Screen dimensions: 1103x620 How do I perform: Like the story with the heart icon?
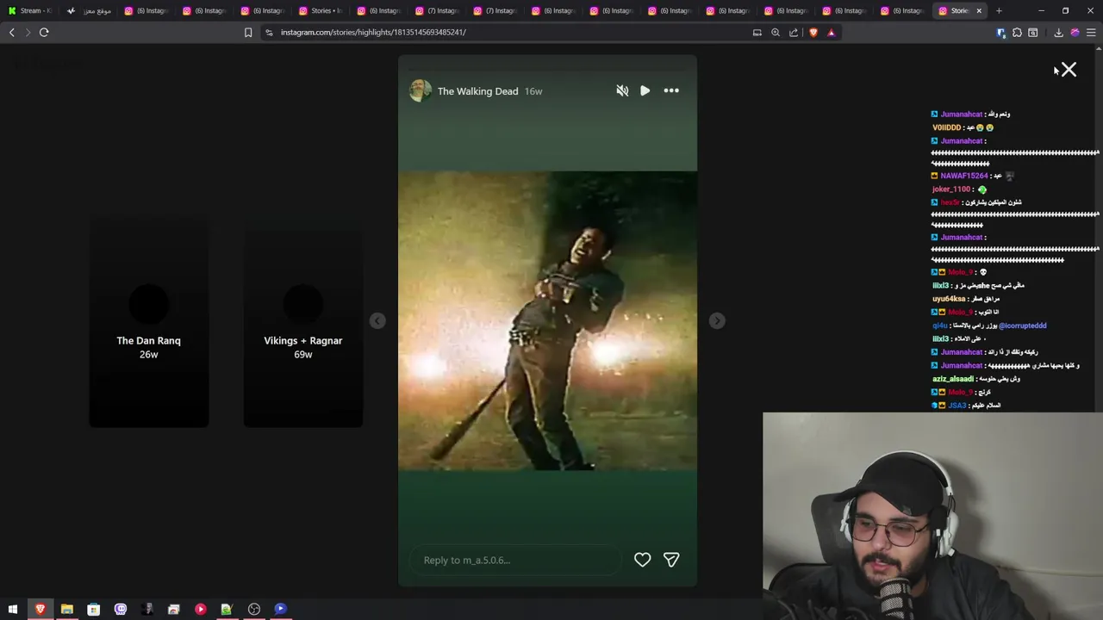coord(642,560)
